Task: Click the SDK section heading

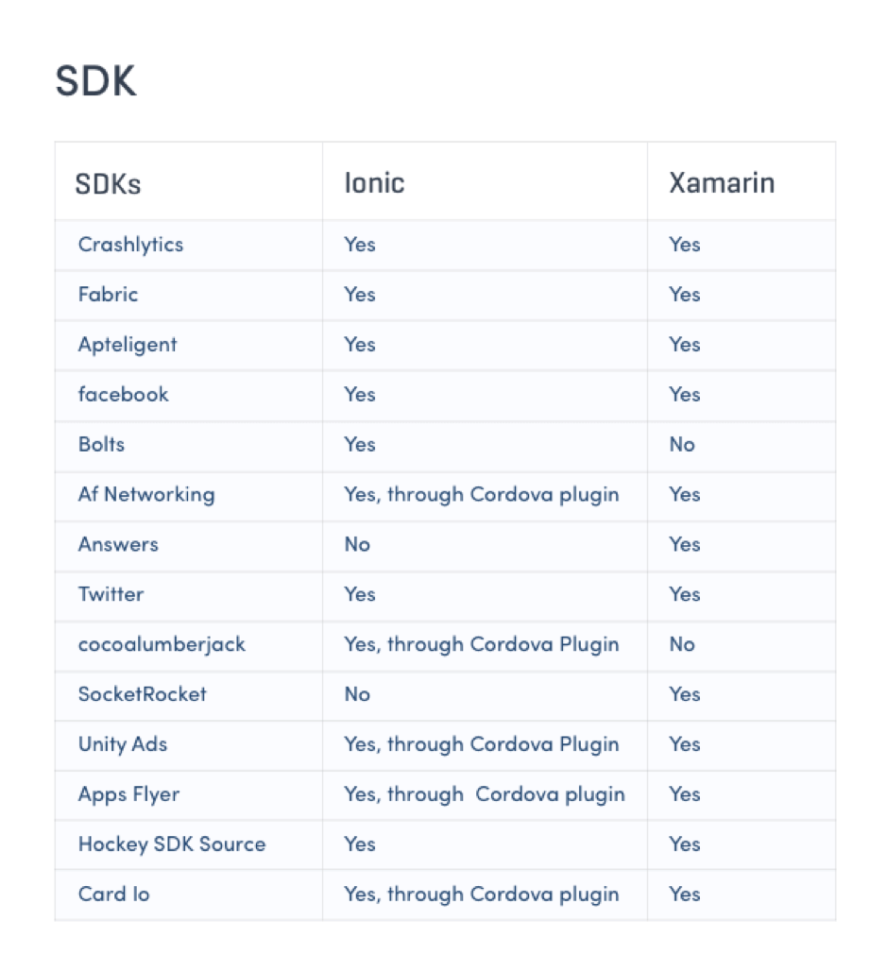Action: [x=95, y=80]
